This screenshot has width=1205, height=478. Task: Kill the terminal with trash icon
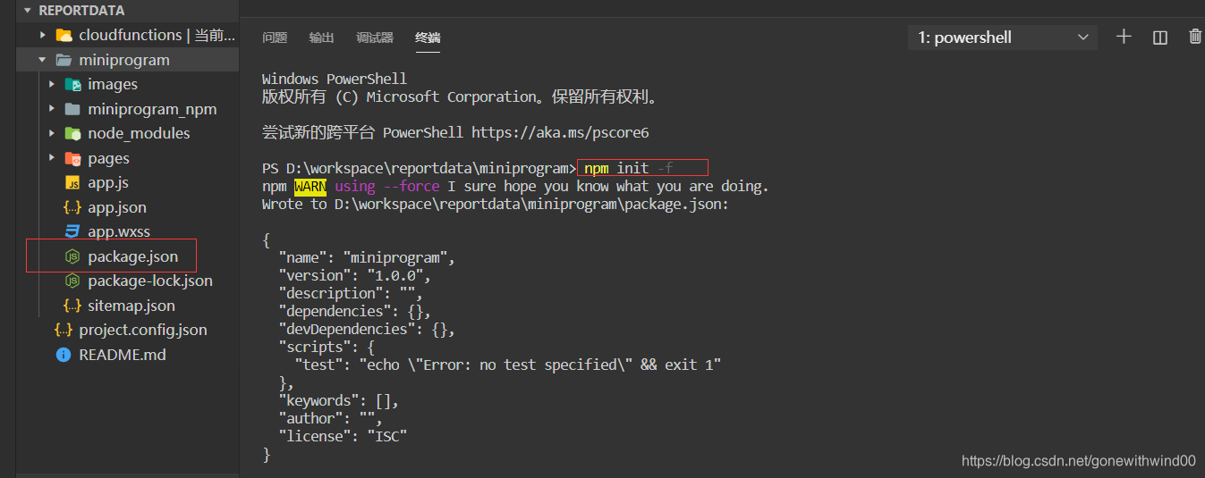click(1195, 37)
